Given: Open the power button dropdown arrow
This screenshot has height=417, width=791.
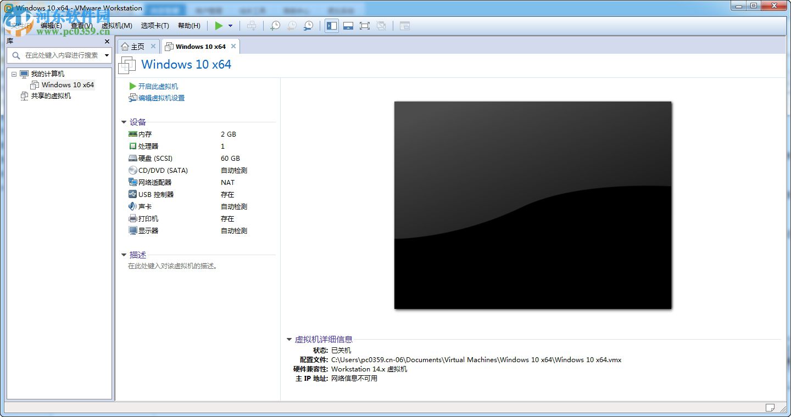Looking at the screenshot, I should coord(230,25).
